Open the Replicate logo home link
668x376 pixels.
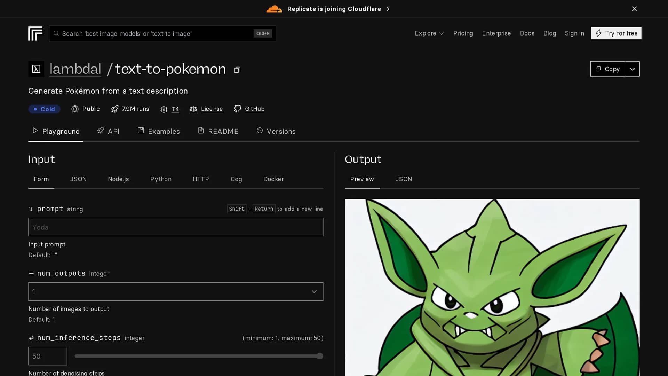click(35, 33)
